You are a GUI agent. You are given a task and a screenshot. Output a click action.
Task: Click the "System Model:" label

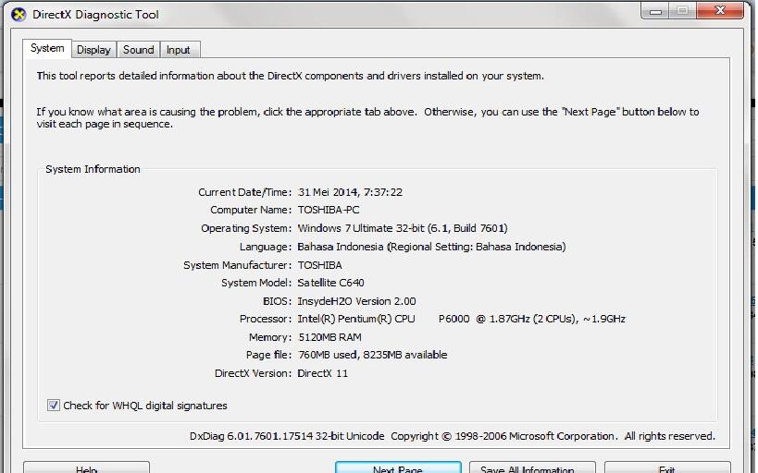click(256, 283)
